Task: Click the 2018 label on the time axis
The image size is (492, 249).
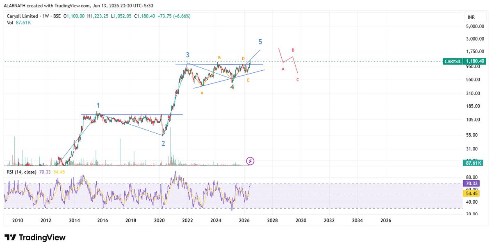Action: [131, 220]
